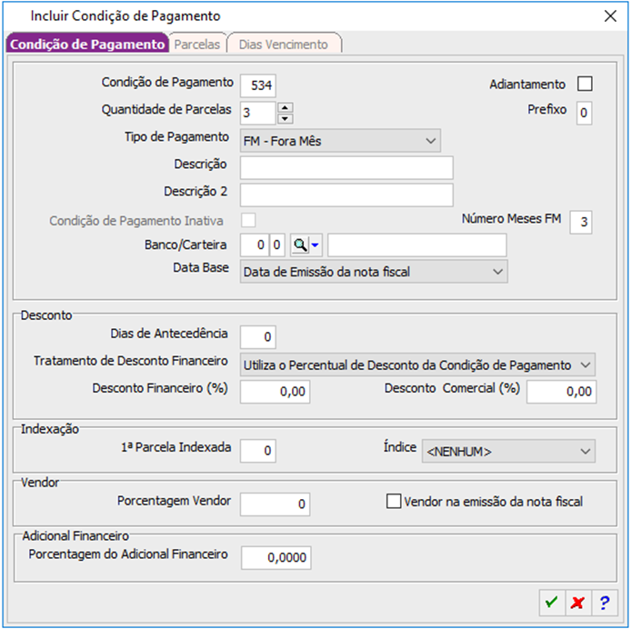Expand the Data Base combo box
Viewport: 631px width, 629px height.
tap(374, 271)
